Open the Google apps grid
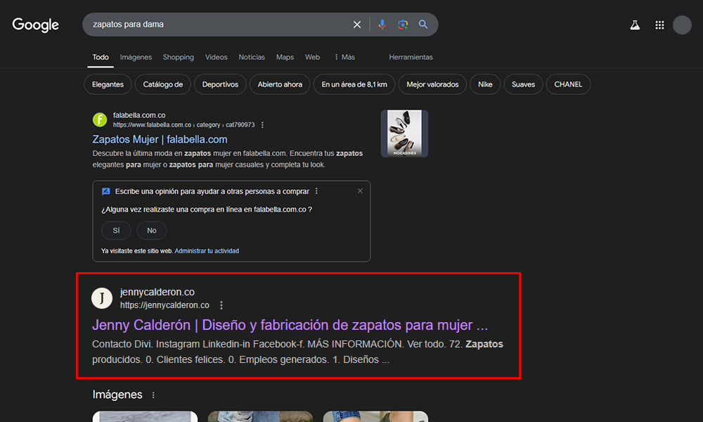Image resolution: width=703 pixels, height=422 pixels. pos(659,25)
